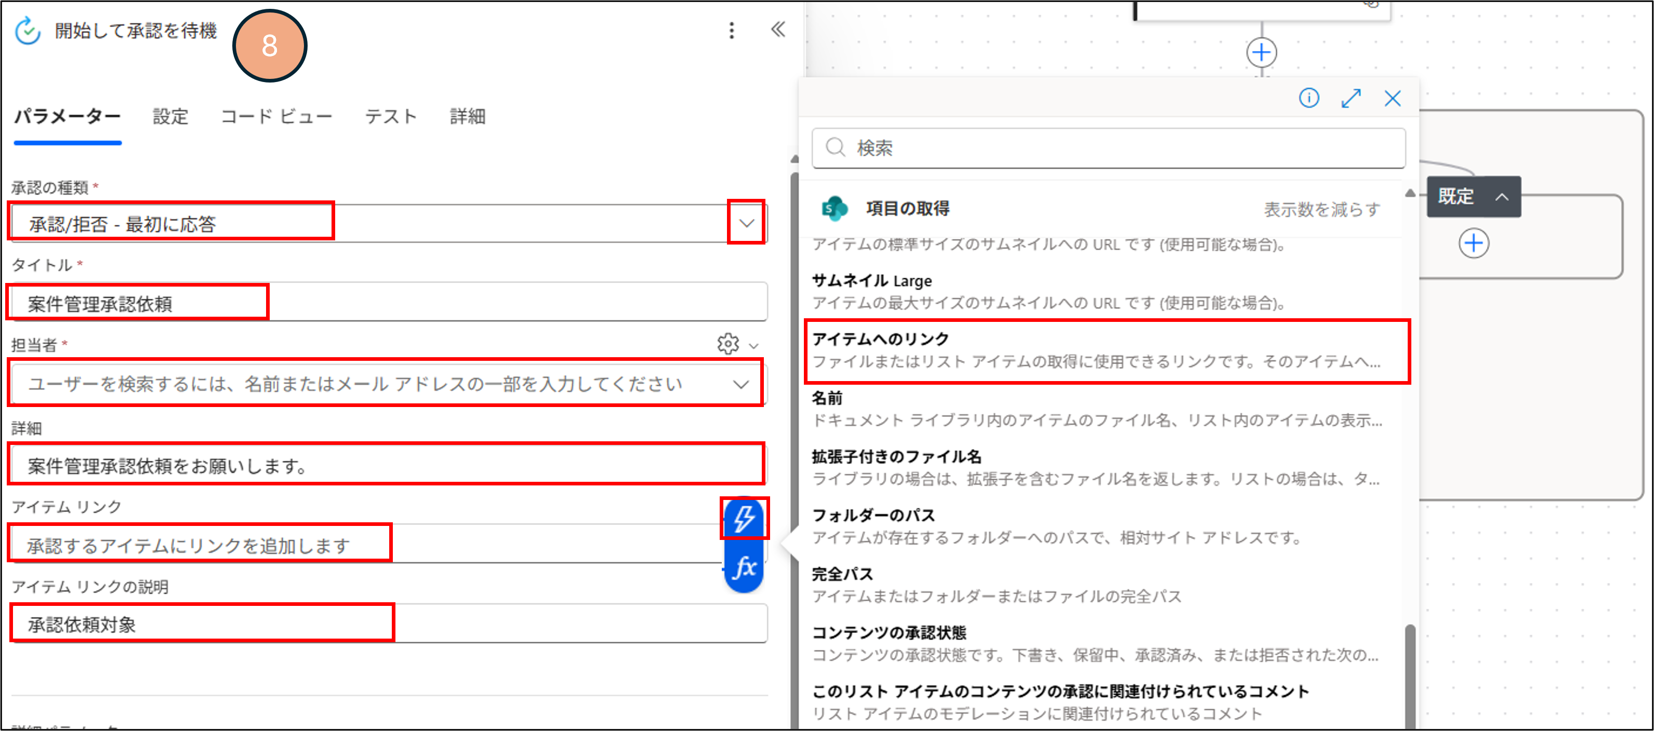Switch to the 設定 tab

[170, 117]
